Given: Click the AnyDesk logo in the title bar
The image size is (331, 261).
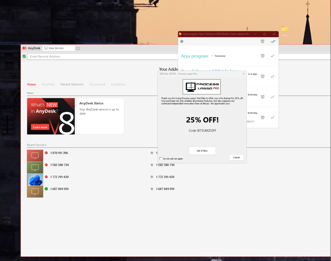Looking at the screenshot, I should click(x=25, y=48).
